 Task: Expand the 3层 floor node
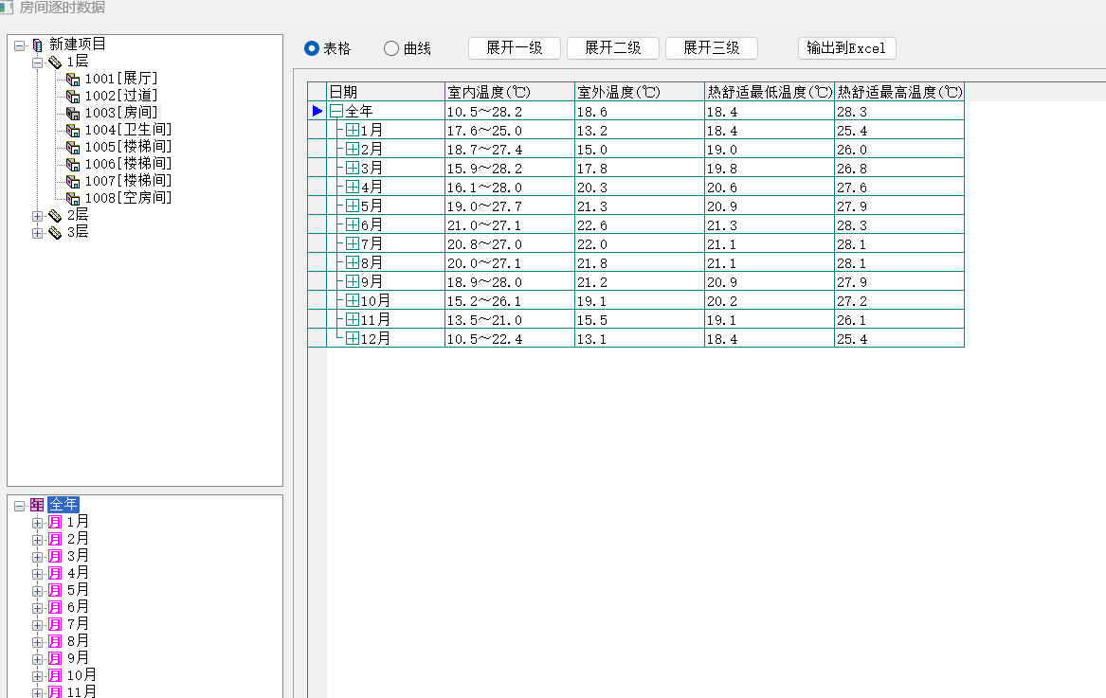38,233
